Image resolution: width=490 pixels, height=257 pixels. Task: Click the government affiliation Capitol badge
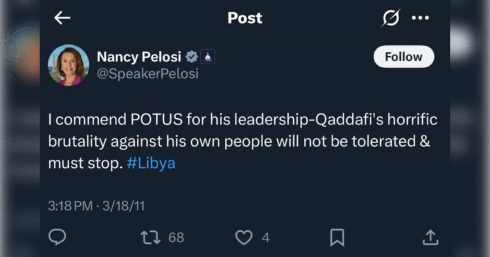coord(207,58)
